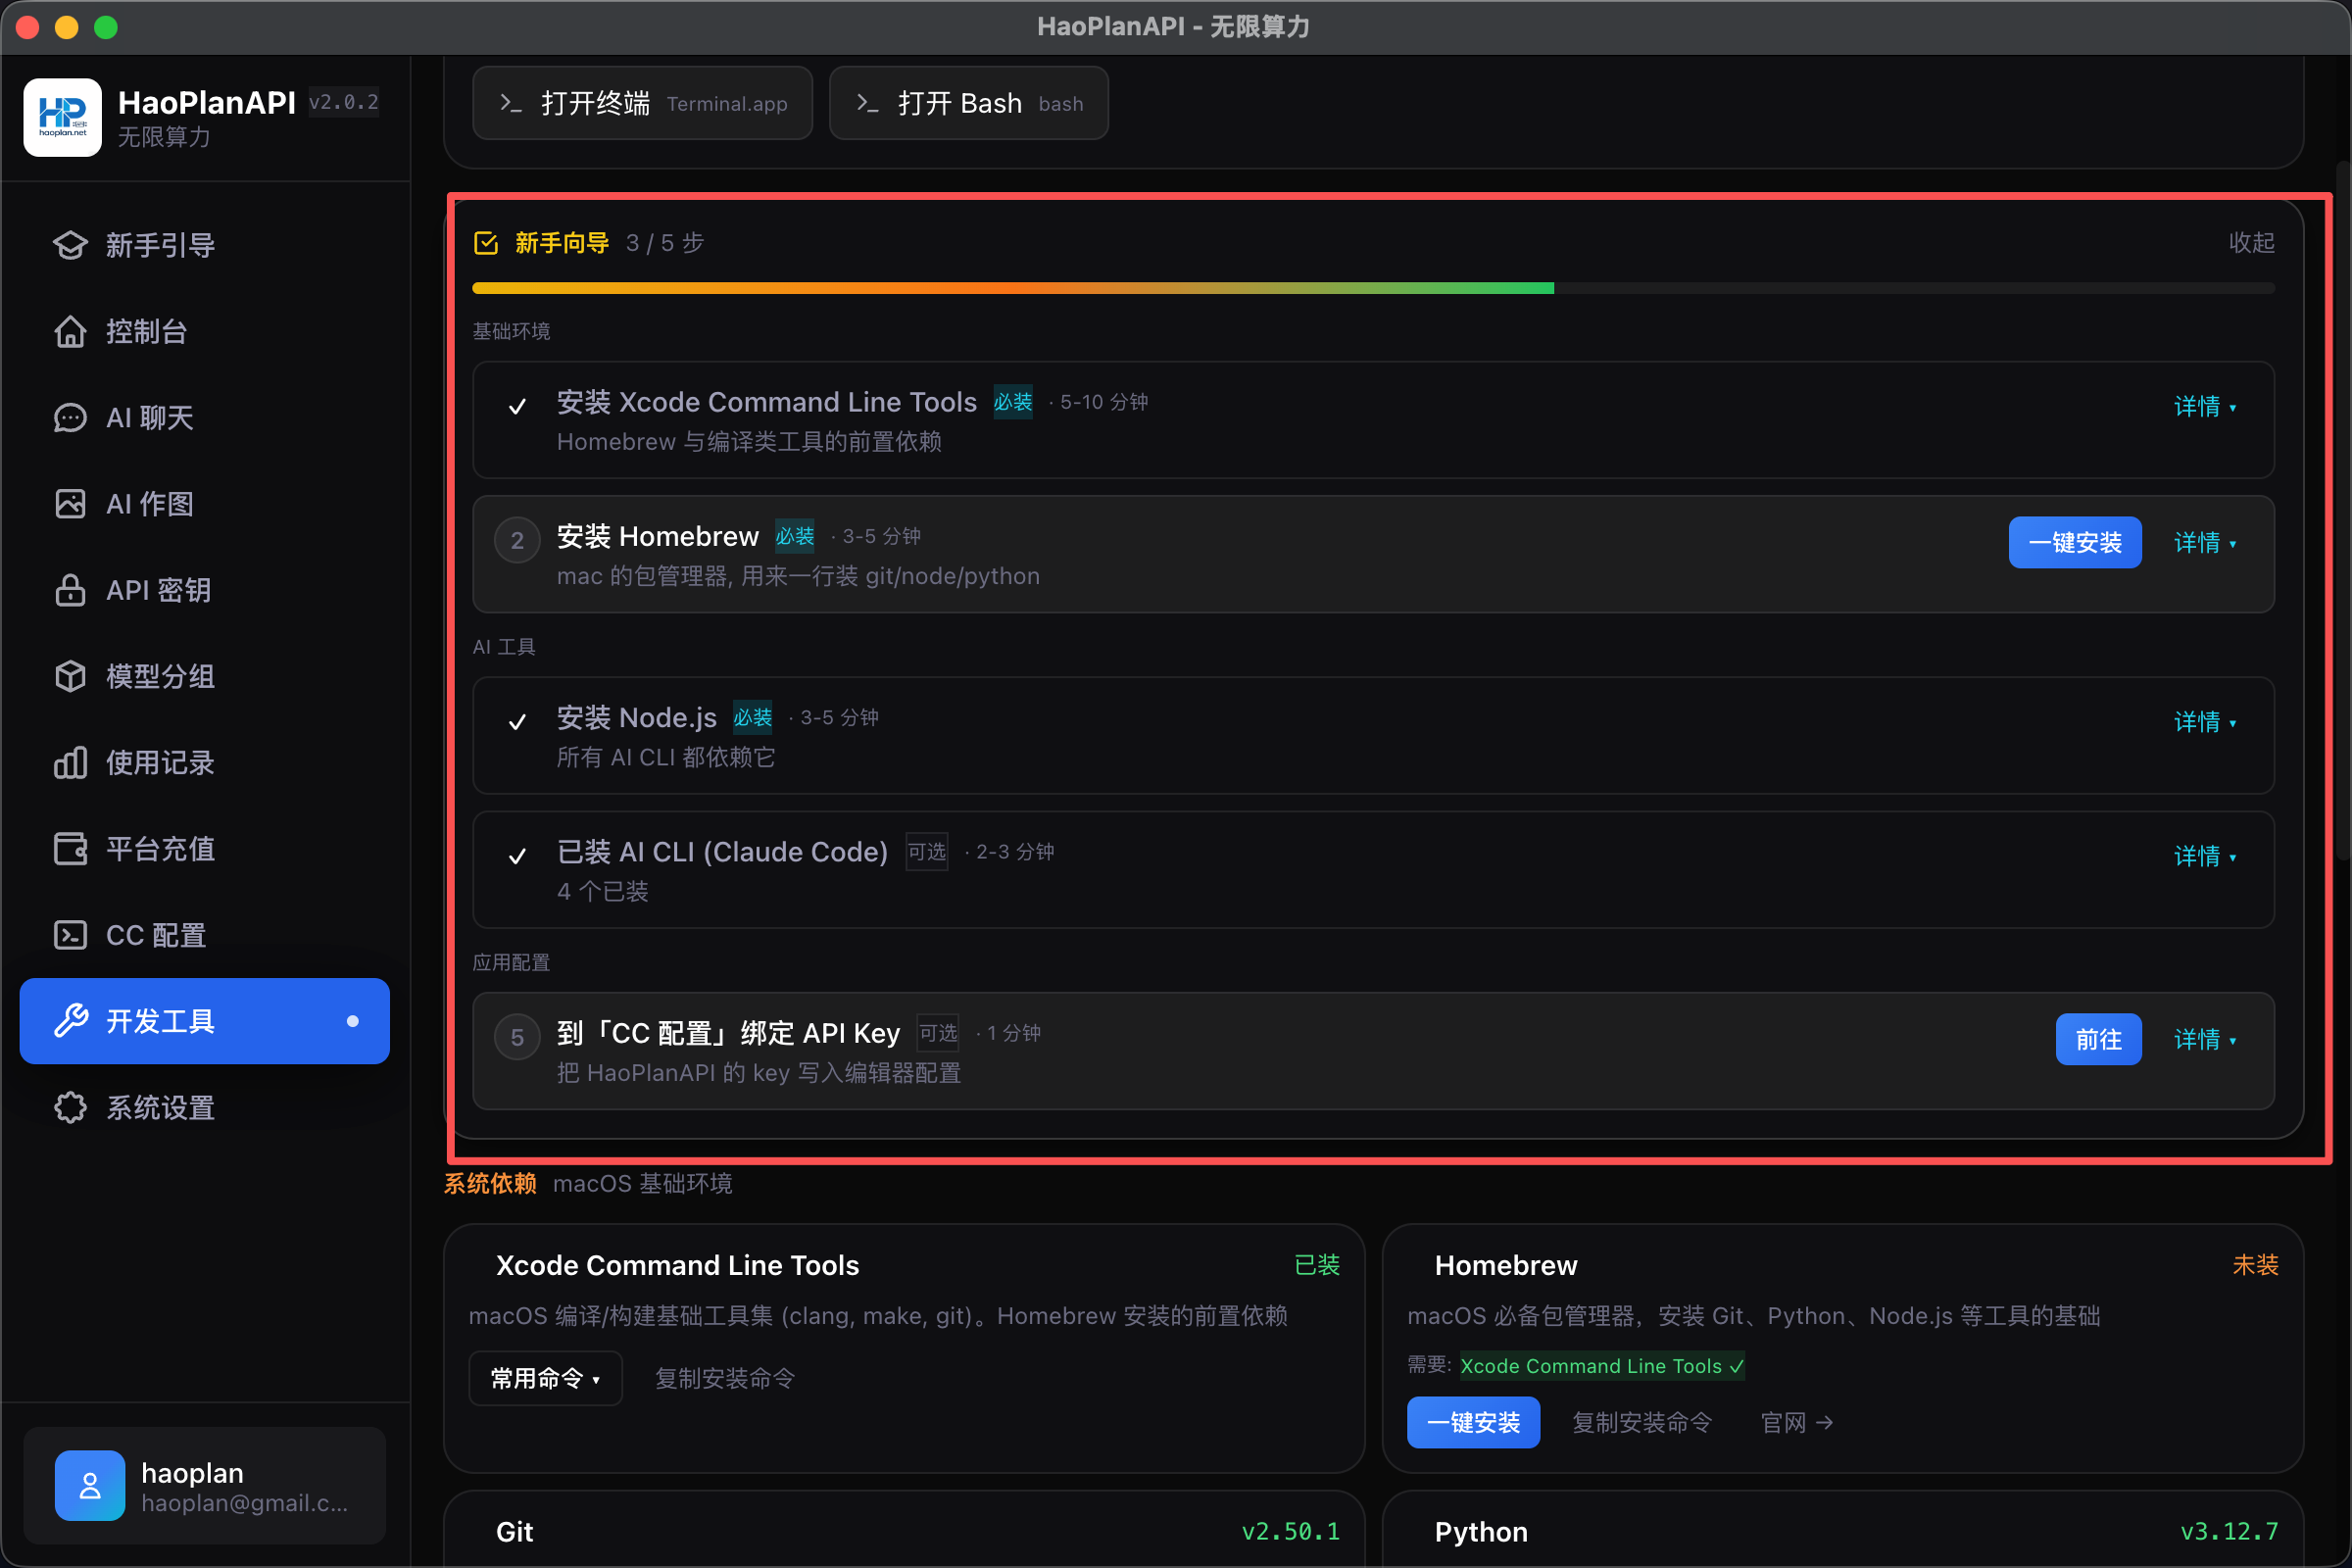
Task: Click 打开终端 Terminal.app button
Action: [x=642, y=103]
